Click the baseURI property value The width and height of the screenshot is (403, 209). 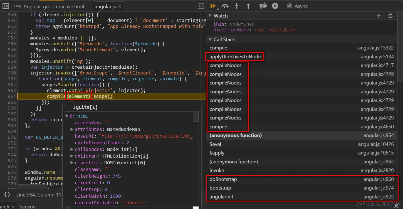[146, 136]
